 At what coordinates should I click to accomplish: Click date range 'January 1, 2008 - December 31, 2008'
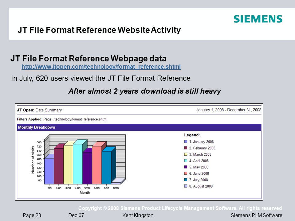pyautogui.click(x=229, y=110)
